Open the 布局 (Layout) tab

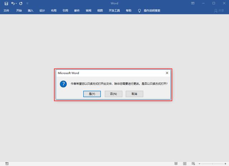pyautogui.click(x=54, y=10)
